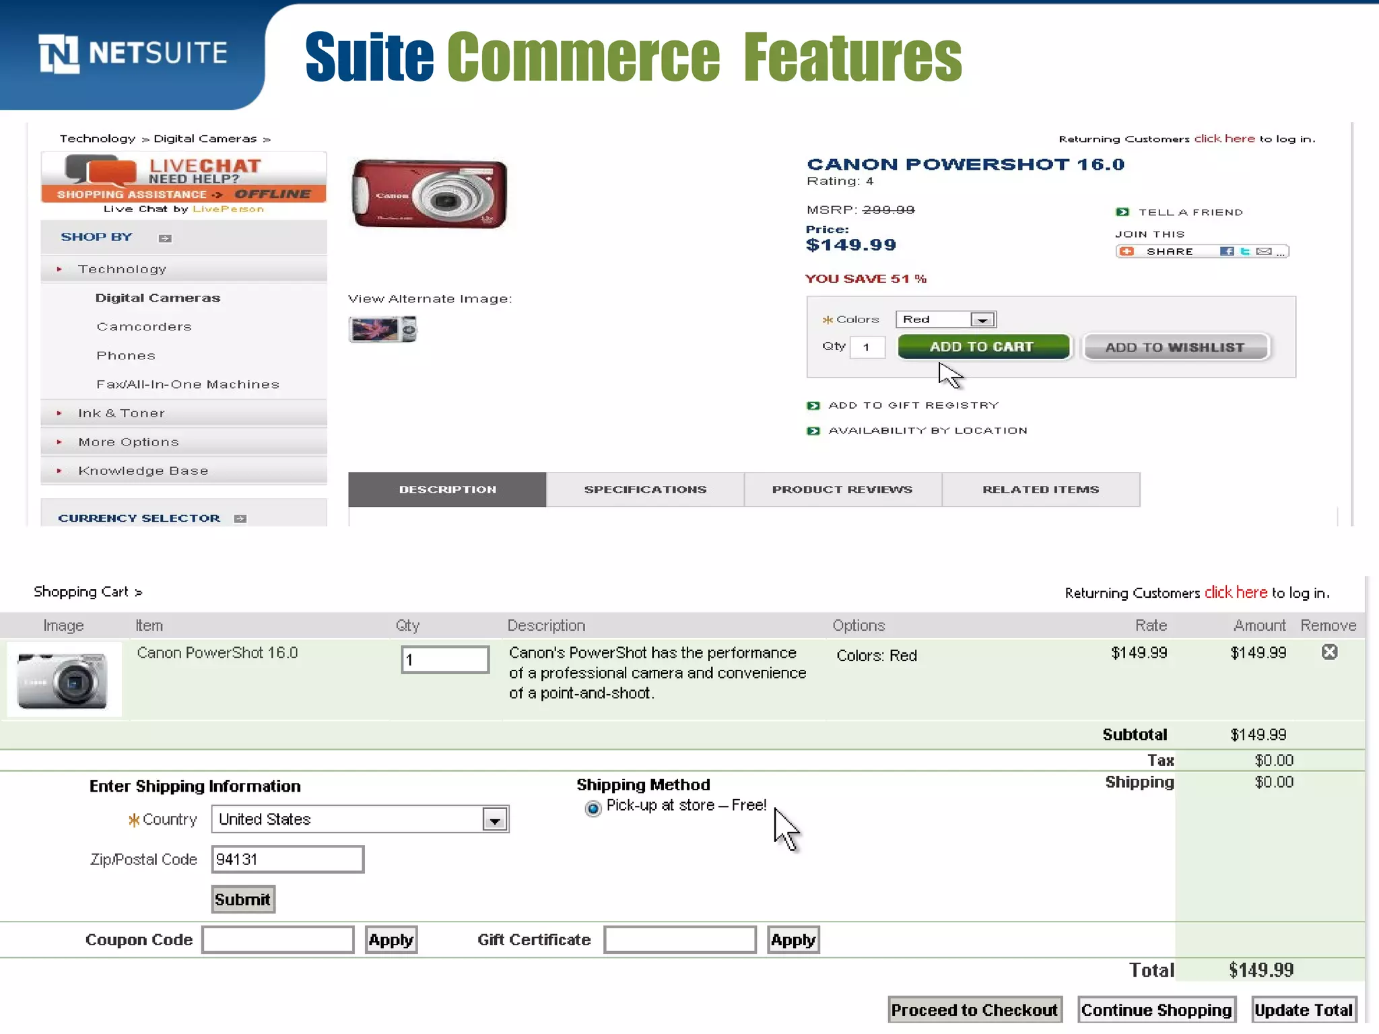
Task: Open the Specifications tab
Action: pos(645,489)
